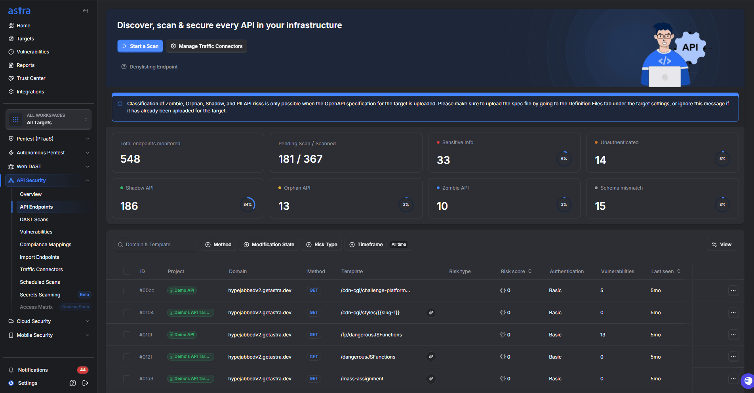
Task: Check the box for row #0104
Action: 127,313
